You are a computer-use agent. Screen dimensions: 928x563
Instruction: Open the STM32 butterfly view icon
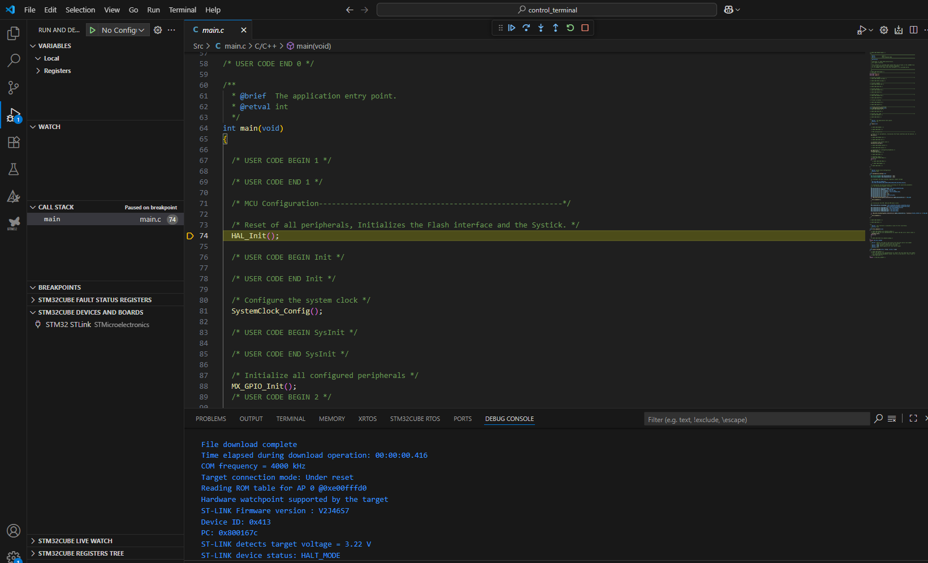[x=14, y=223]
